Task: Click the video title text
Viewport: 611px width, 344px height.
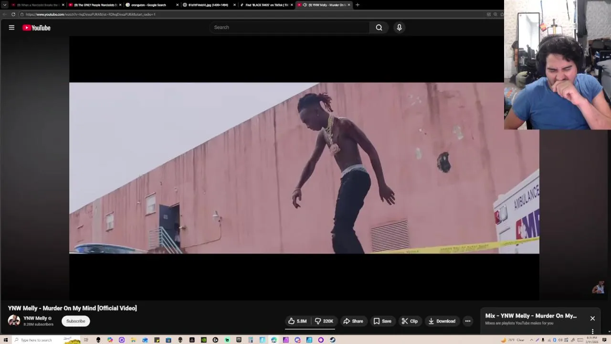Action: pos(73,308)
